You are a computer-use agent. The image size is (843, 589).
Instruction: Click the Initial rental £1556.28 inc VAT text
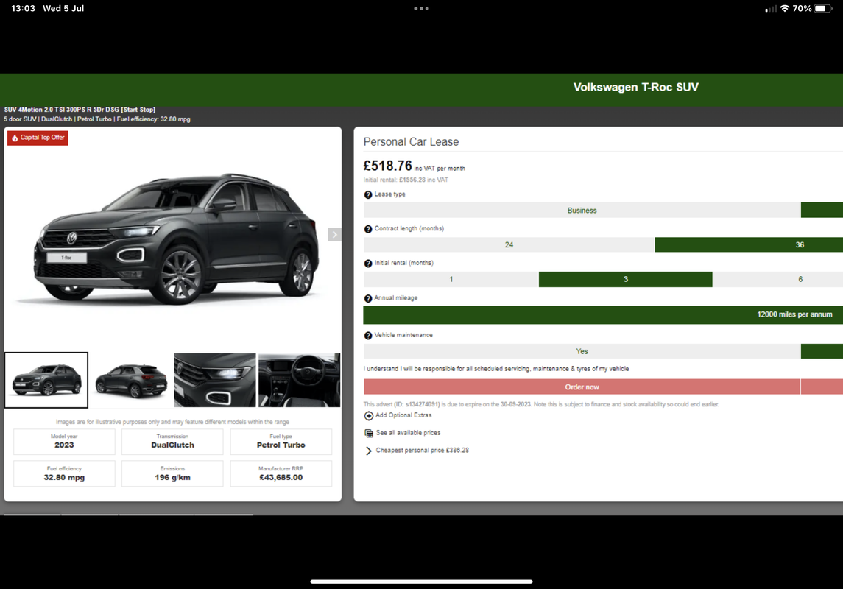pos(406,180)
